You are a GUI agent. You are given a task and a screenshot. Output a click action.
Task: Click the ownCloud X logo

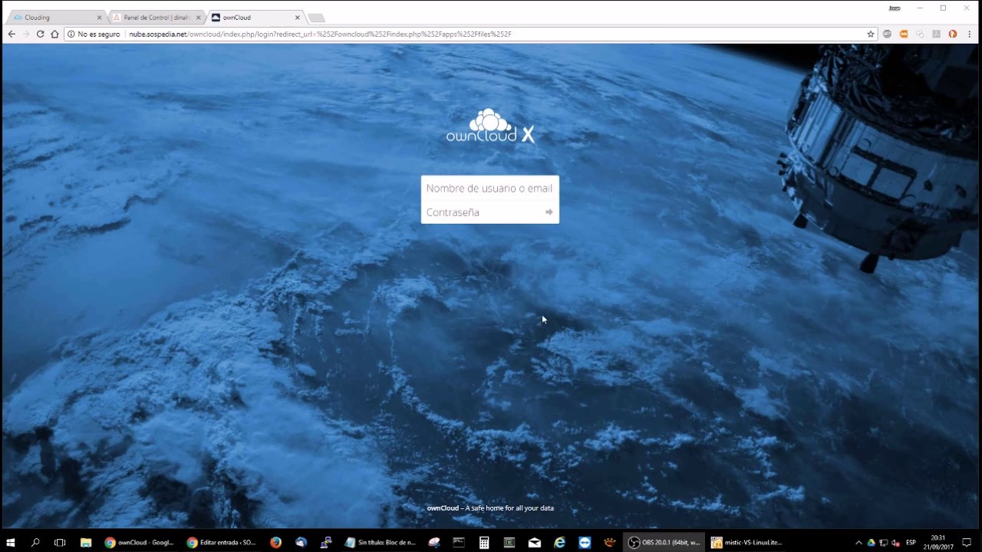[490, 127]
